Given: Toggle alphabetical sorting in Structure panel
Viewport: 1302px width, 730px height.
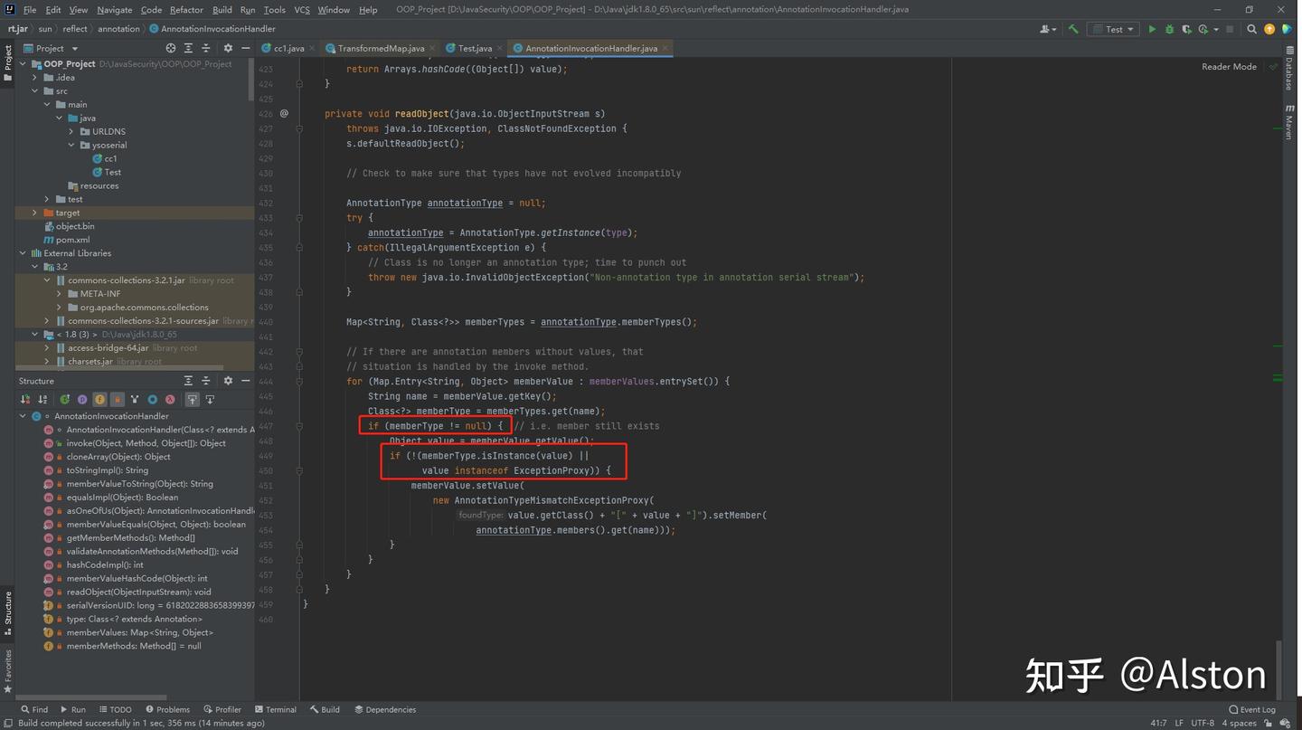Looking at the screenshot, I should 42,399.
